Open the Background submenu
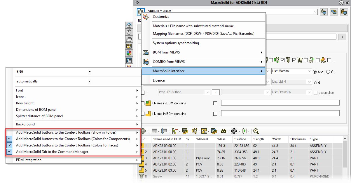 click(77, 124)
